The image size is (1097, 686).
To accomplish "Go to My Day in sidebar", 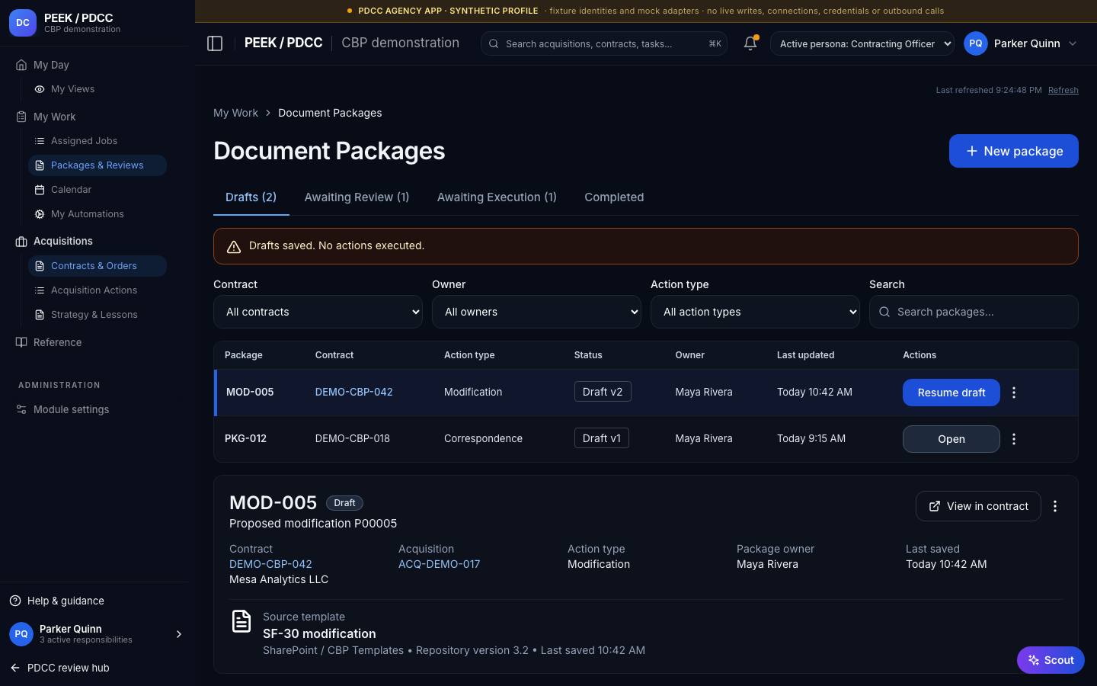I will click(x=51, y=65).
